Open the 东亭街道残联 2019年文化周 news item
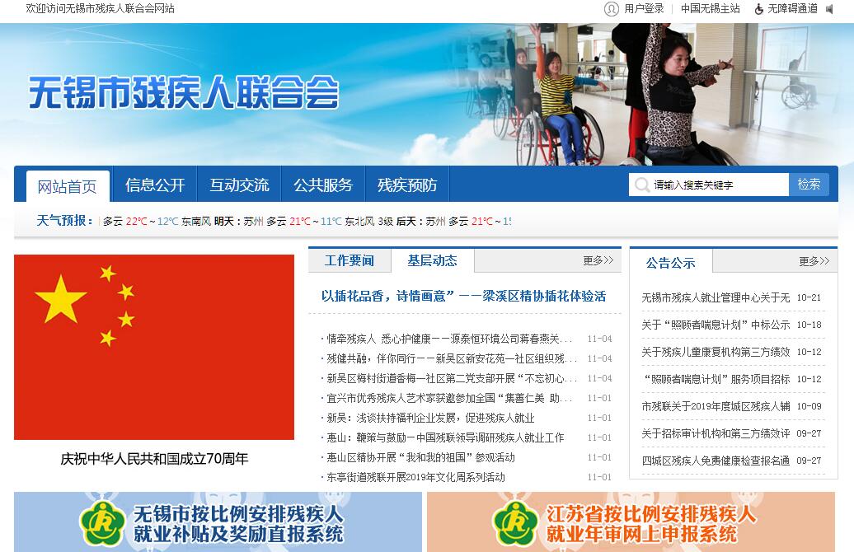The height and width of the screenshot is (552, 854). 415,477
